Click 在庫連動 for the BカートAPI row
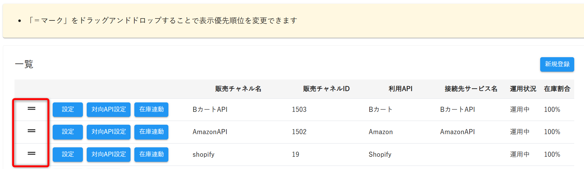The height and width of the screenshot is (169, 584). click(x=151, y=110)
